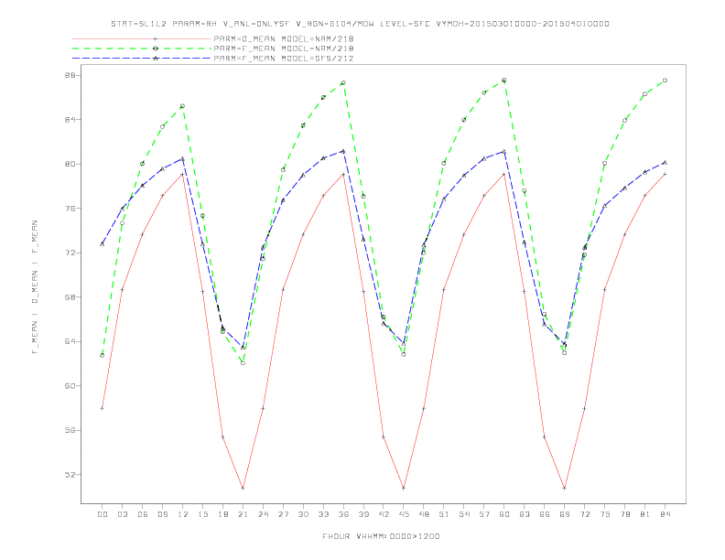Click green NAM circle data point at hour 36
The width and height of the screenshot is (725, 560).
click(343, 83)
